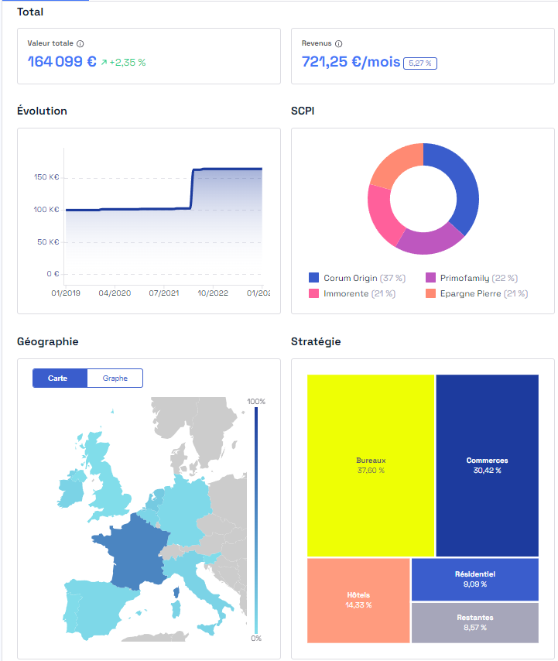
Task: Click the Primofamily purple legend swatch
Action: pyautogui.click(x=430, y=277)
